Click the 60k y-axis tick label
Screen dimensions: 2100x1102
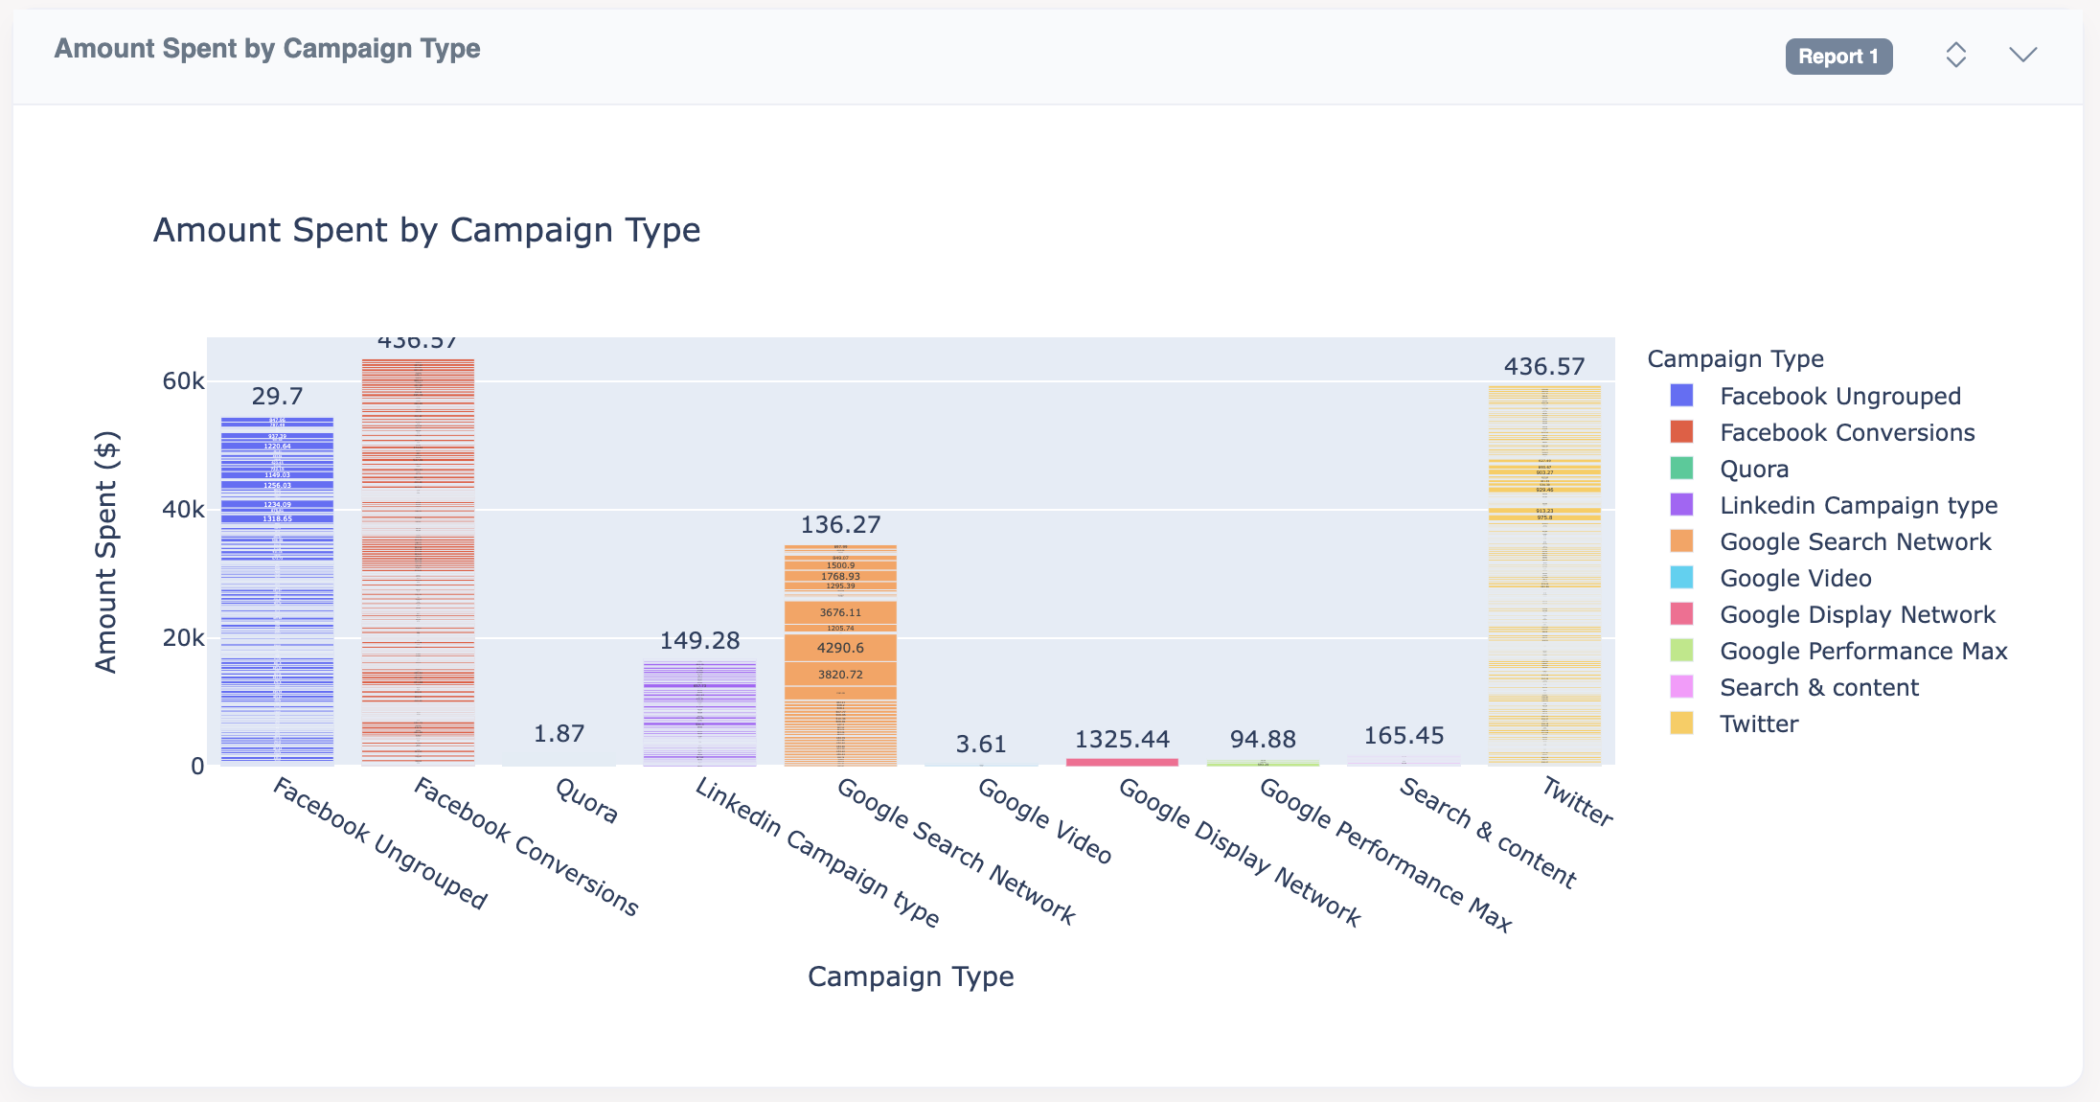point(182,381)
